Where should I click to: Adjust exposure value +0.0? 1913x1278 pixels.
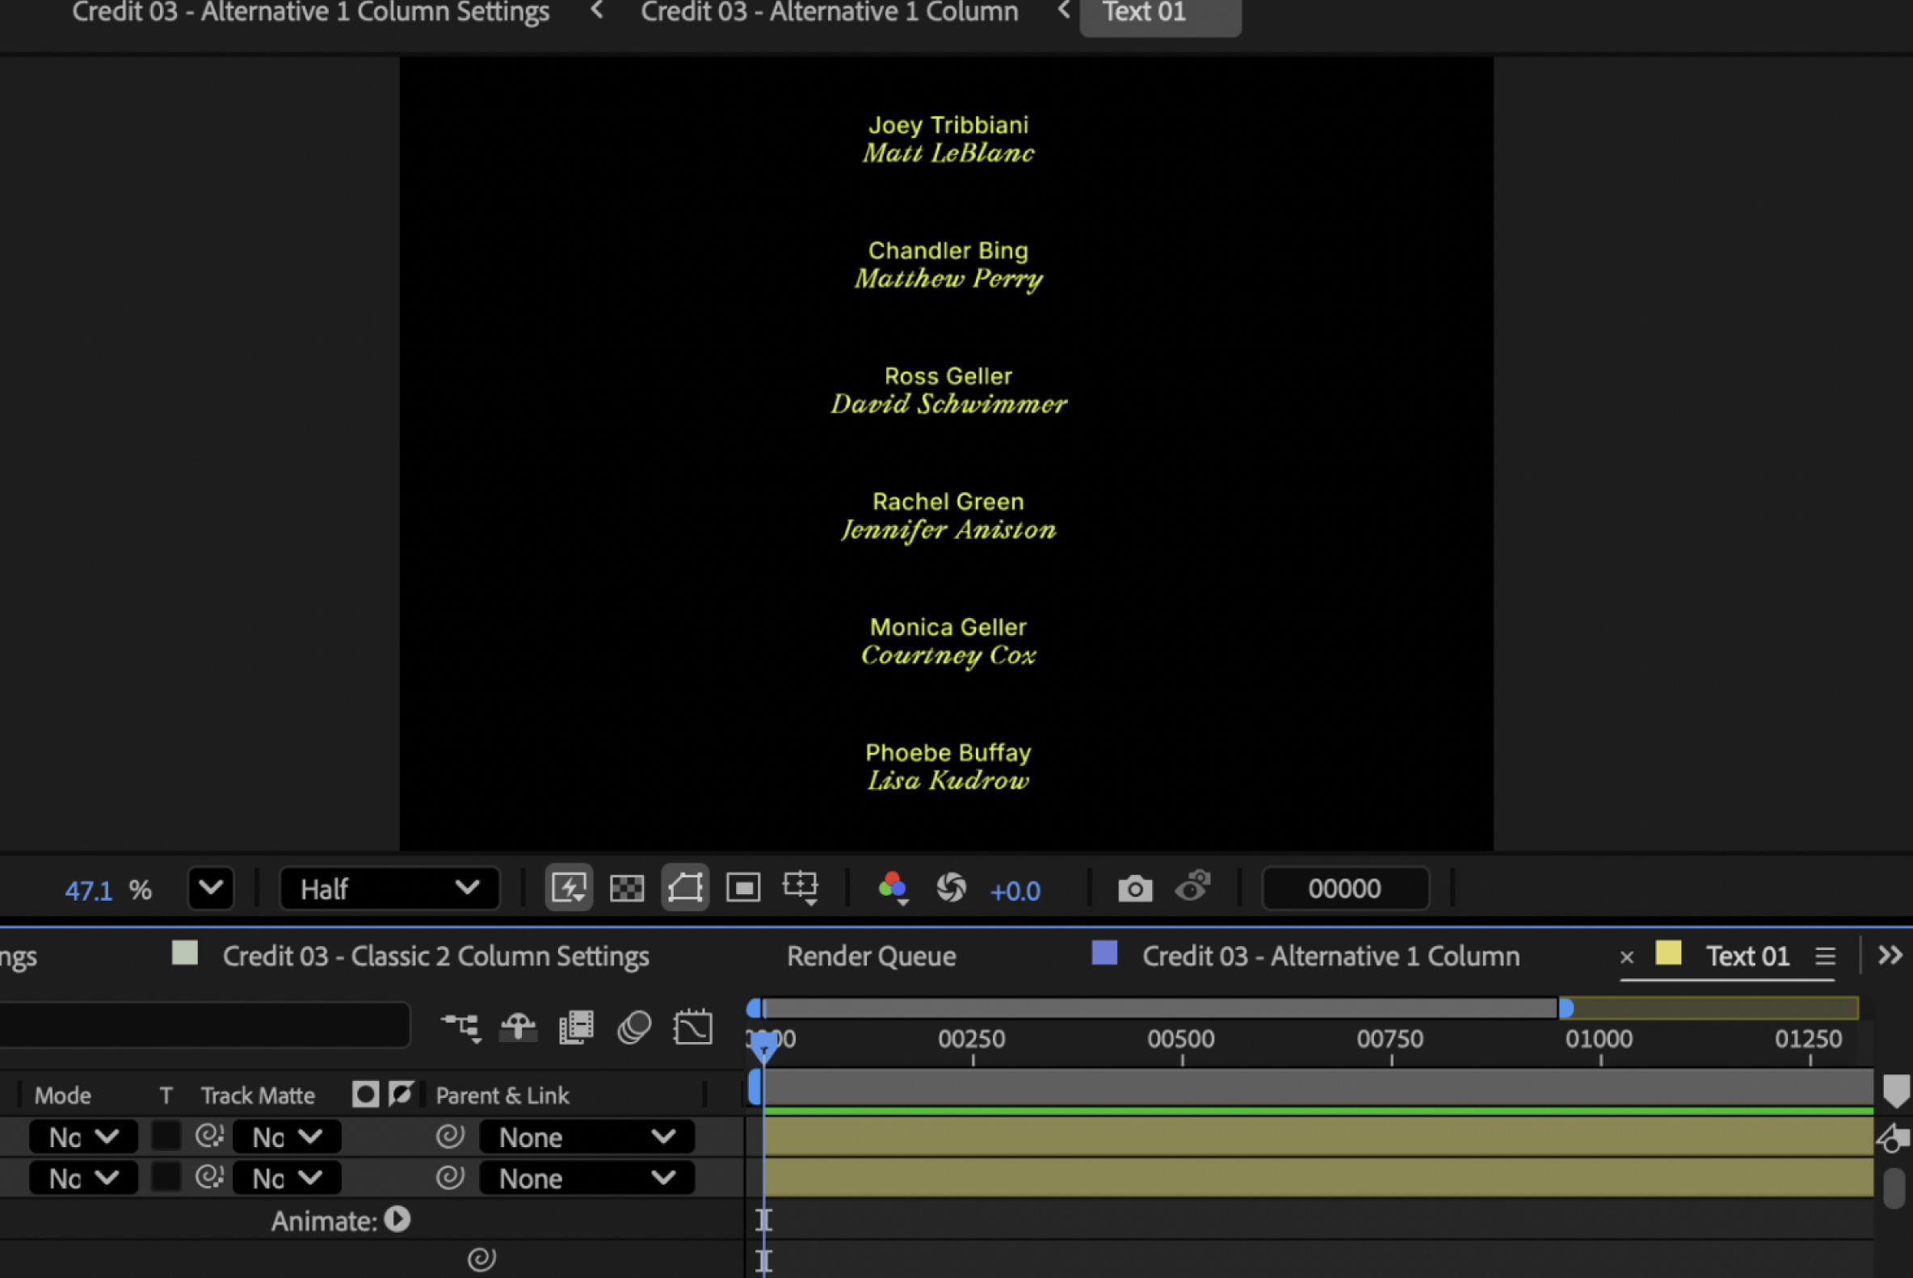[x=1015, y=891]
